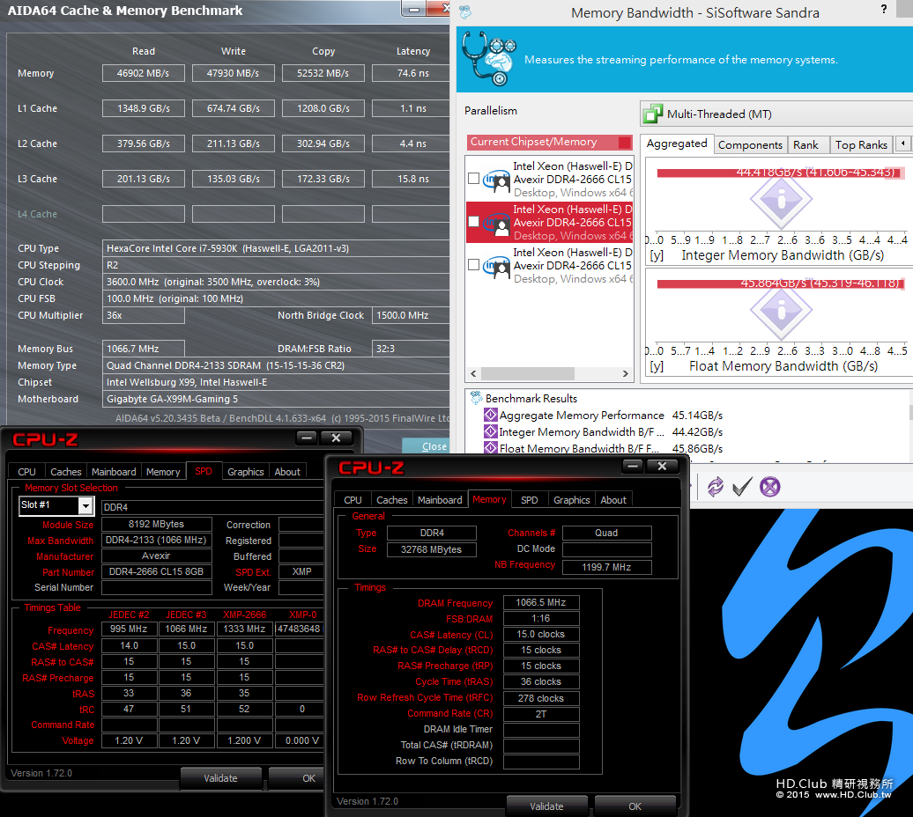Click the Sandra stethoscope brain logo
Viewport: 913px width, 817px height.
click(489, 58)
